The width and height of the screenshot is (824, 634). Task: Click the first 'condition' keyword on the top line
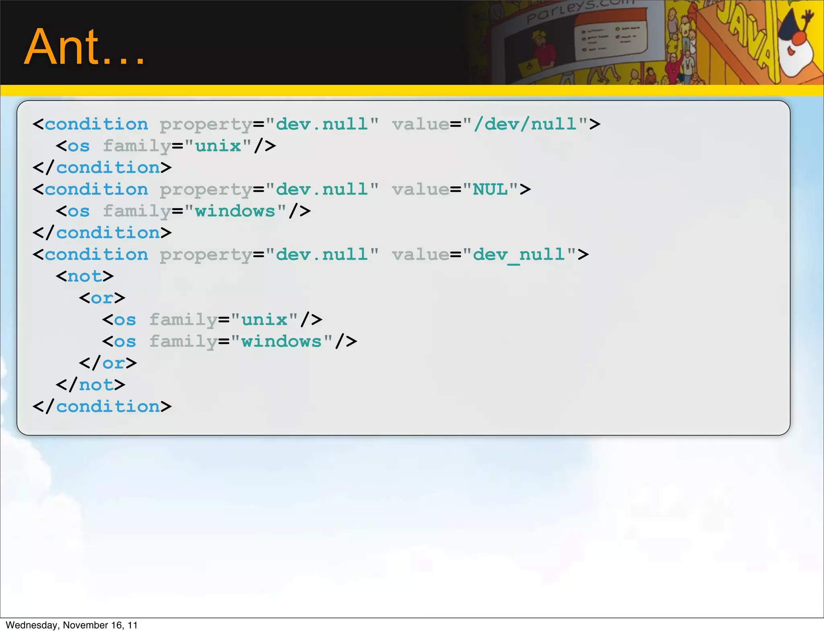pyautogui.click(x=96, y=124)
